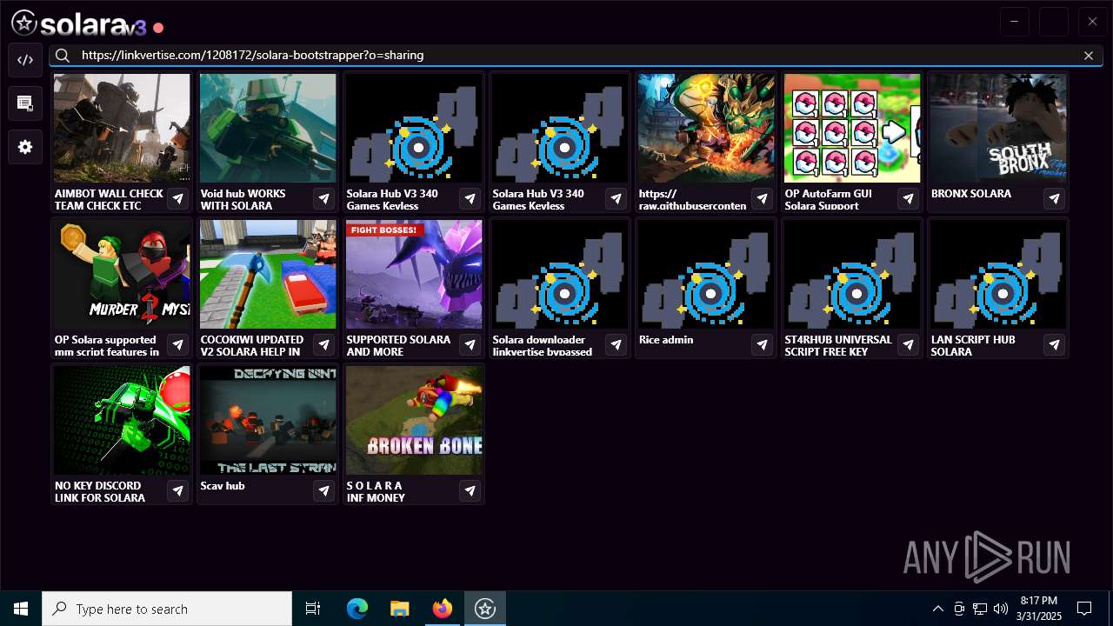Open OP AutoFarm pokeball thumbnail

852,128
